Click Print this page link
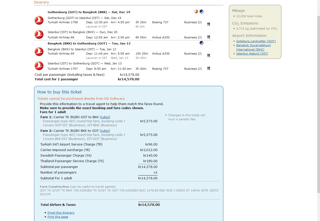The width and height of the screenshot is (320, 221). [x=58, y=217]
